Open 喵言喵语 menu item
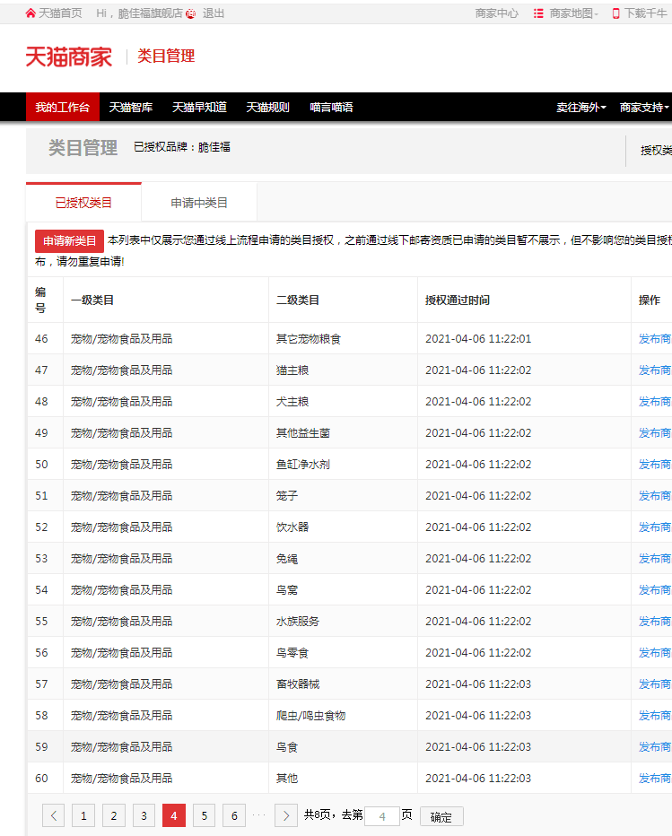The image size is (672, 836). (331, 107)
